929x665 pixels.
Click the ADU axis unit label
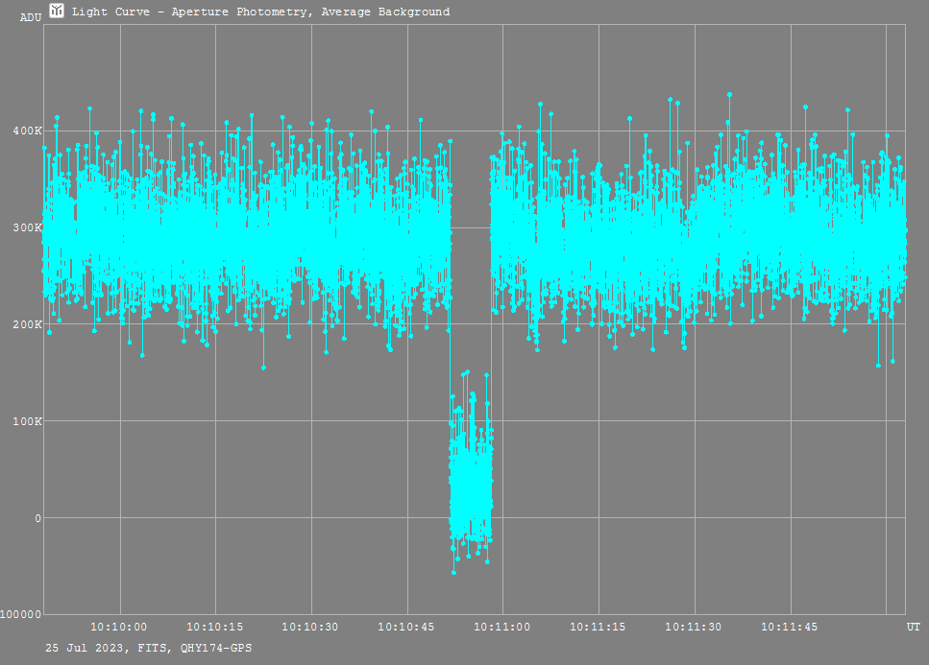(x=31, y=17)
